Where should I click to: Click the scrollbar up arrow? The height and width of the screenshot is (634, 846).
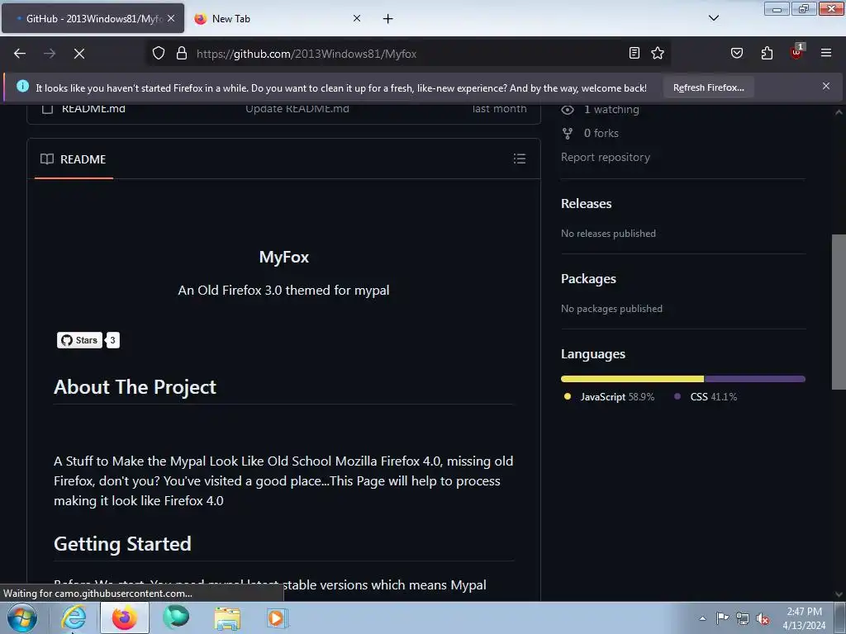coord(839,111)
